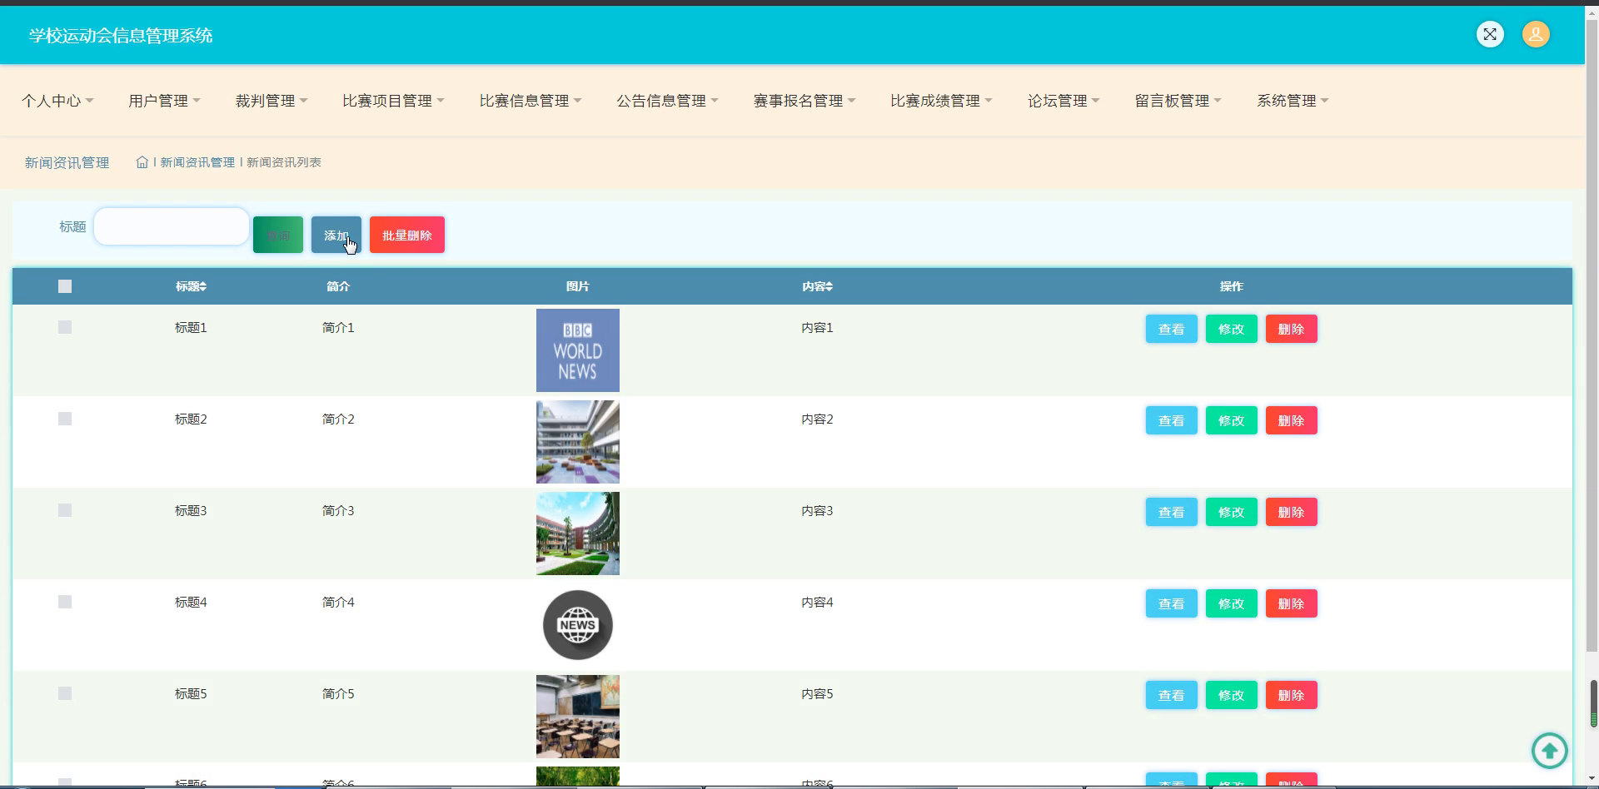The height and width of the screenshot is (789, 1599).
Task: Click 修改 for row 标题2
Action: click(1232, 420)
